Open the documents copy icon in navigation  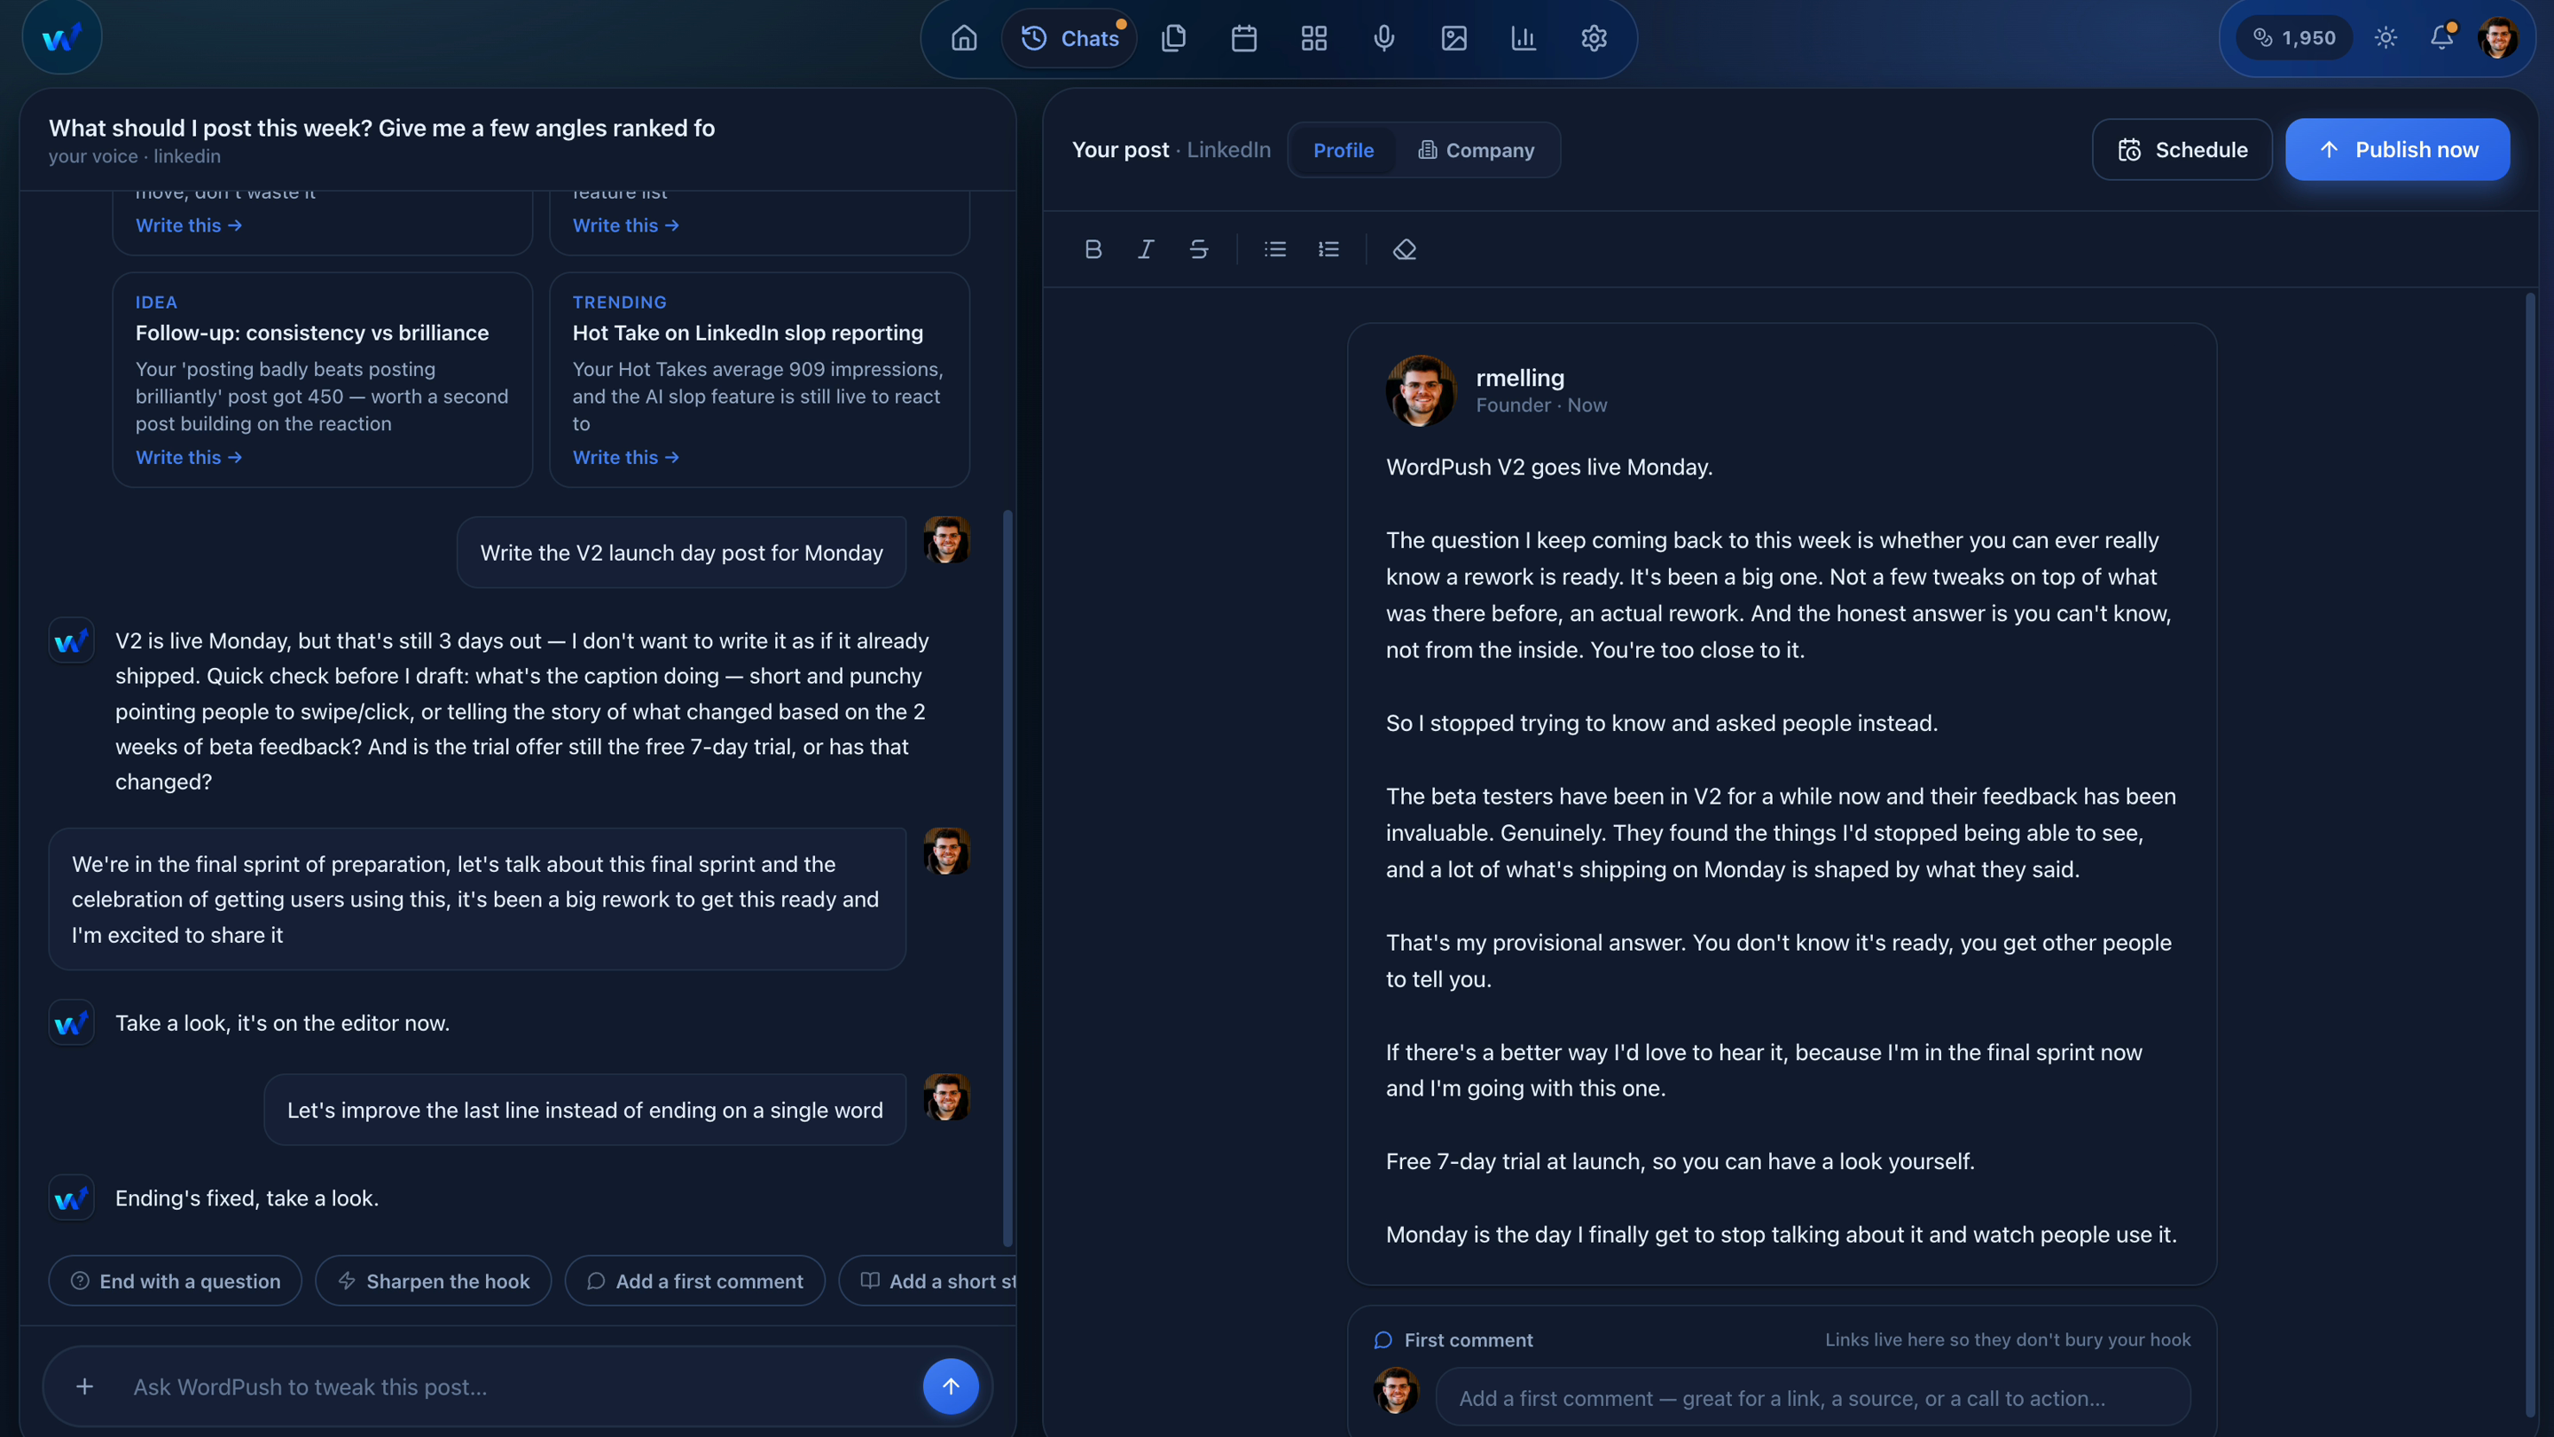(x=1174, y=39)
